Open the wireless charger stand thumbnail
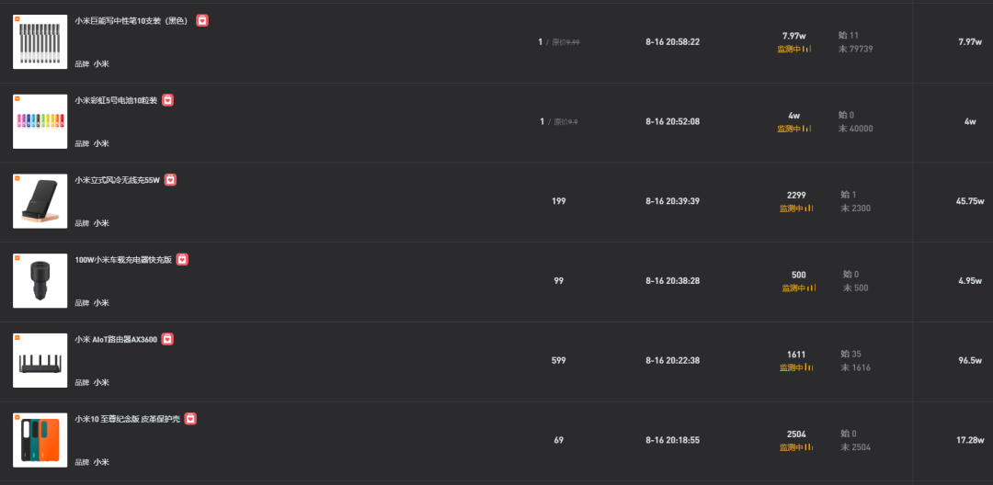The height and width of the screenshot is (485, 993). [x=40, y=201]
